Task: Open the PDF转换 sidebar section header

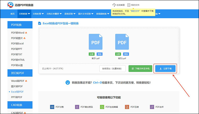Action: point(20,25)
